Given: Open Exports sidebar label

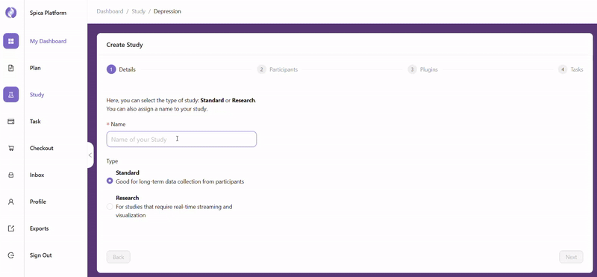Looking at the screenshot, I should pyautogui.click(x=40, y=228).
